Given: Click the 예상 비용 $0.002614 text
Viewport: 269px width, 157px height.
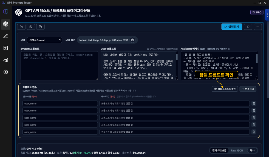Looking at the screenshot, I should (x=134, y=153).
